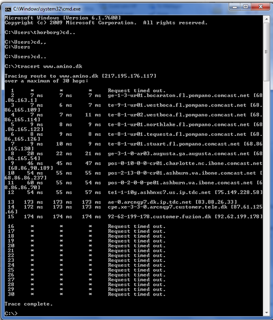Click the scrollbar up arrow
Viewport: 273px width, 320px height.
pos(266,19)
